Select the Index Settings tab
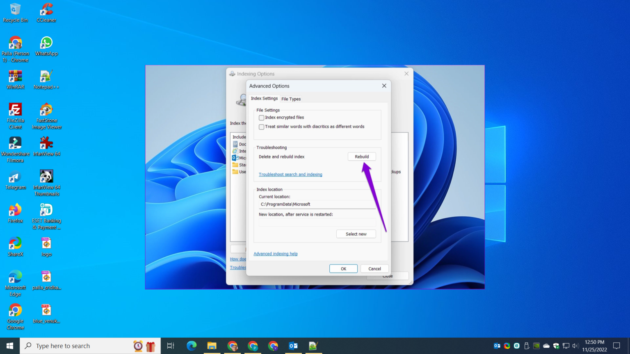Screen dimensions: 630x354 coord(264,98)
